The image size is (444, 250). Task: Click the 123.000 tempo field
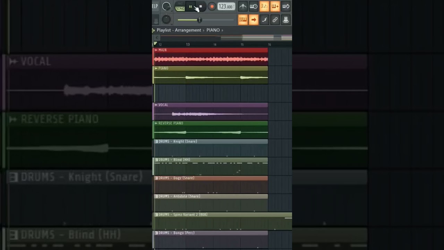click(x=226, y=7)
